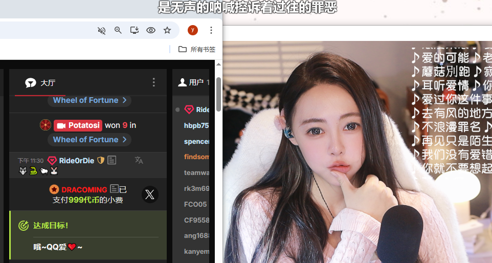This screenshot has height=263, width=492.
Task: Open DRACOMING's profile card icon
Action: tap(114, 189)
